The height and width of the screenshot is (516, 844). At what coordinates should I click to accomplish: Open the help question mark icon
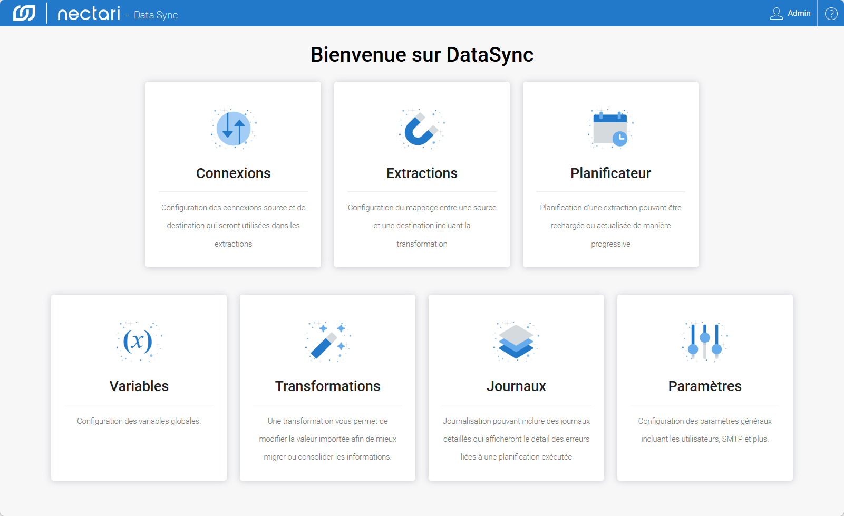[x=831, y=14]
